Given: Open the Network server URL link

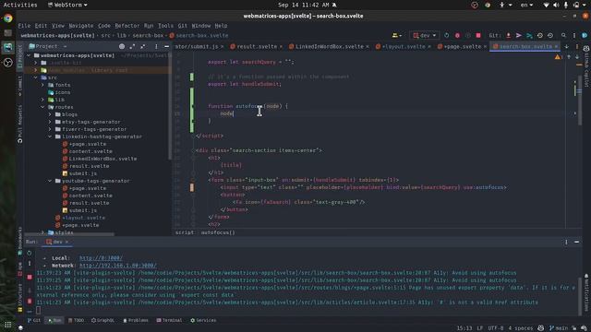Looking at the screenshot, I should click(117, 266).
